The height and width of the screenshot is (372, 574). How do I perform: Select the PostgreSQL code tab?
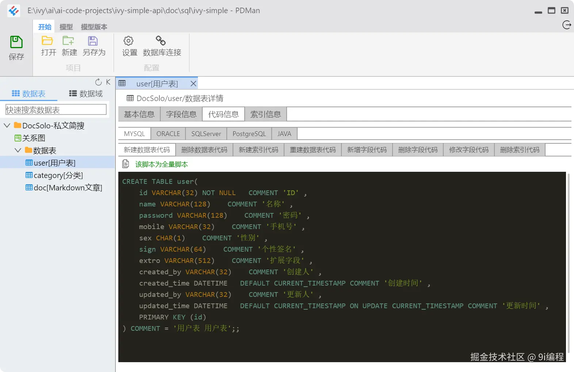[x=249, y=133]
